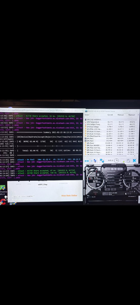Adjust the Core Voltage slider
This screenshot has height=305, width=140.
tap(114, 173)
